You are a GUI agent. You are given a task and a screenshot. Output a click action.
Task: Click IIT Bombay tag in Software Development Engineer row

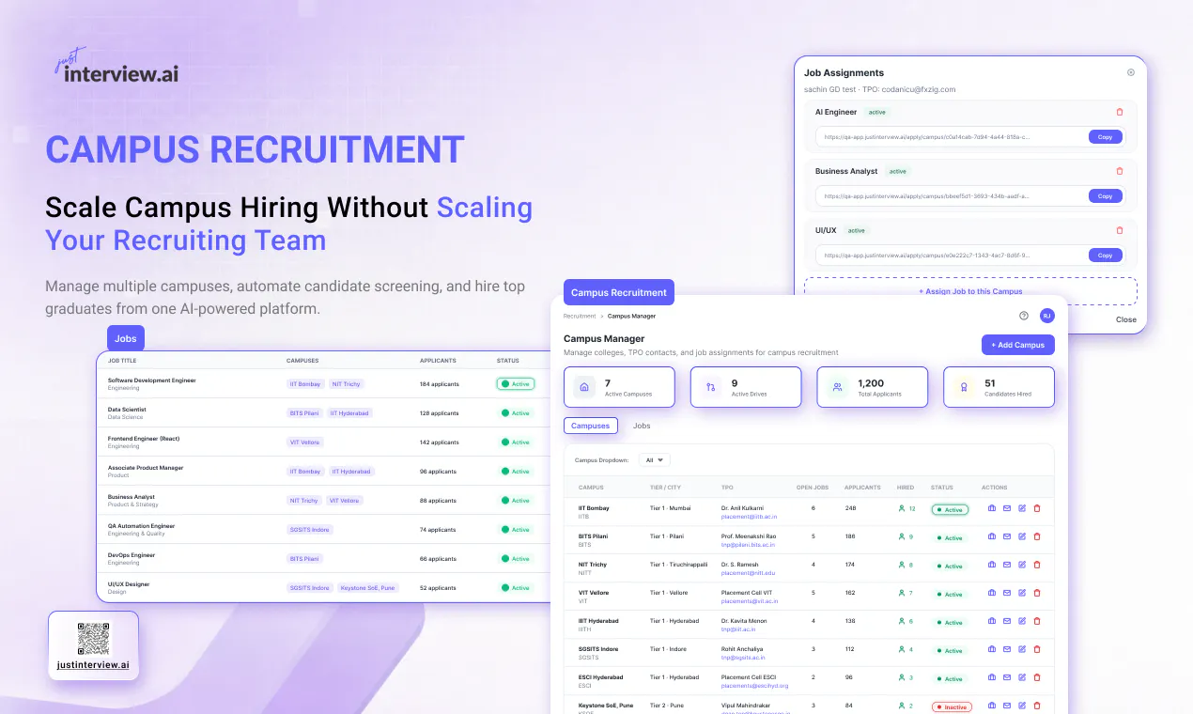[x=305, y=384]
